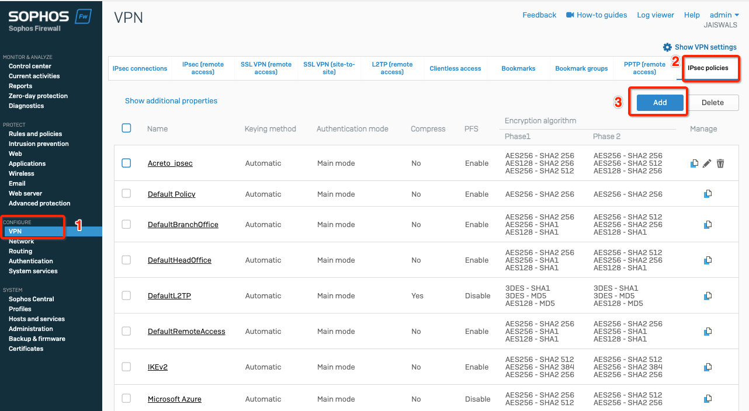Open the Feedback link
This screenshot has width=749, height=411.
point(539,15)
